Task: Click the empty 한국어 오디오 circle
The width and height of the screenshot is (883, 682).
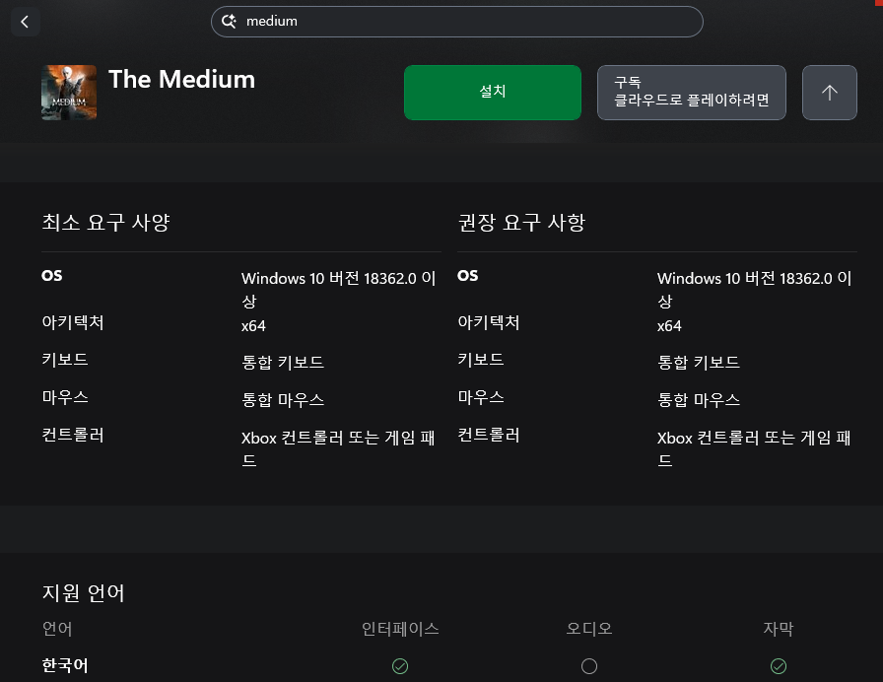Action: point(589,666)
